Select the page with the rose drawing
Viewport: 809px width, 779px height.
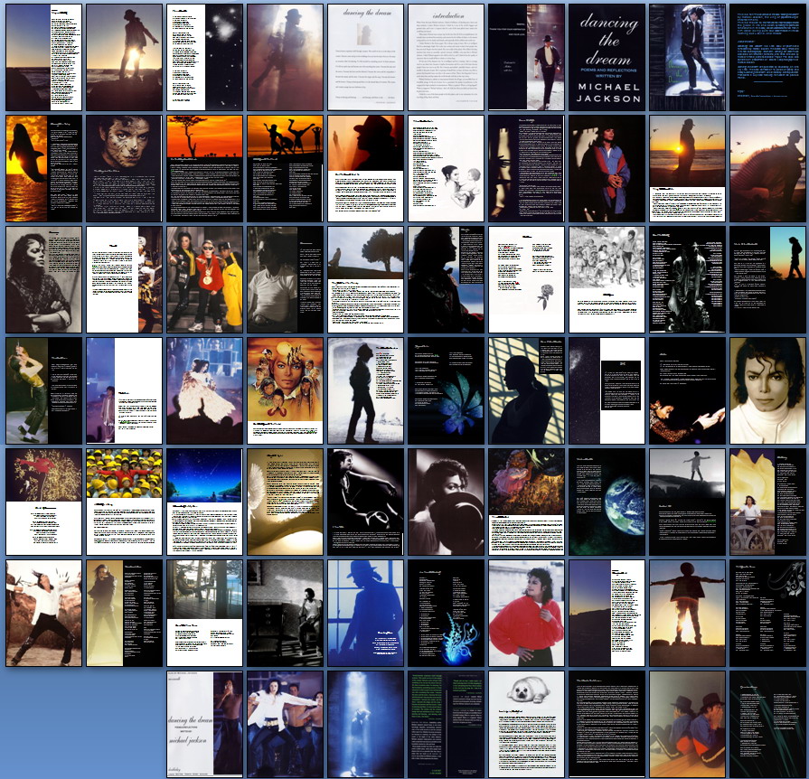526,279
